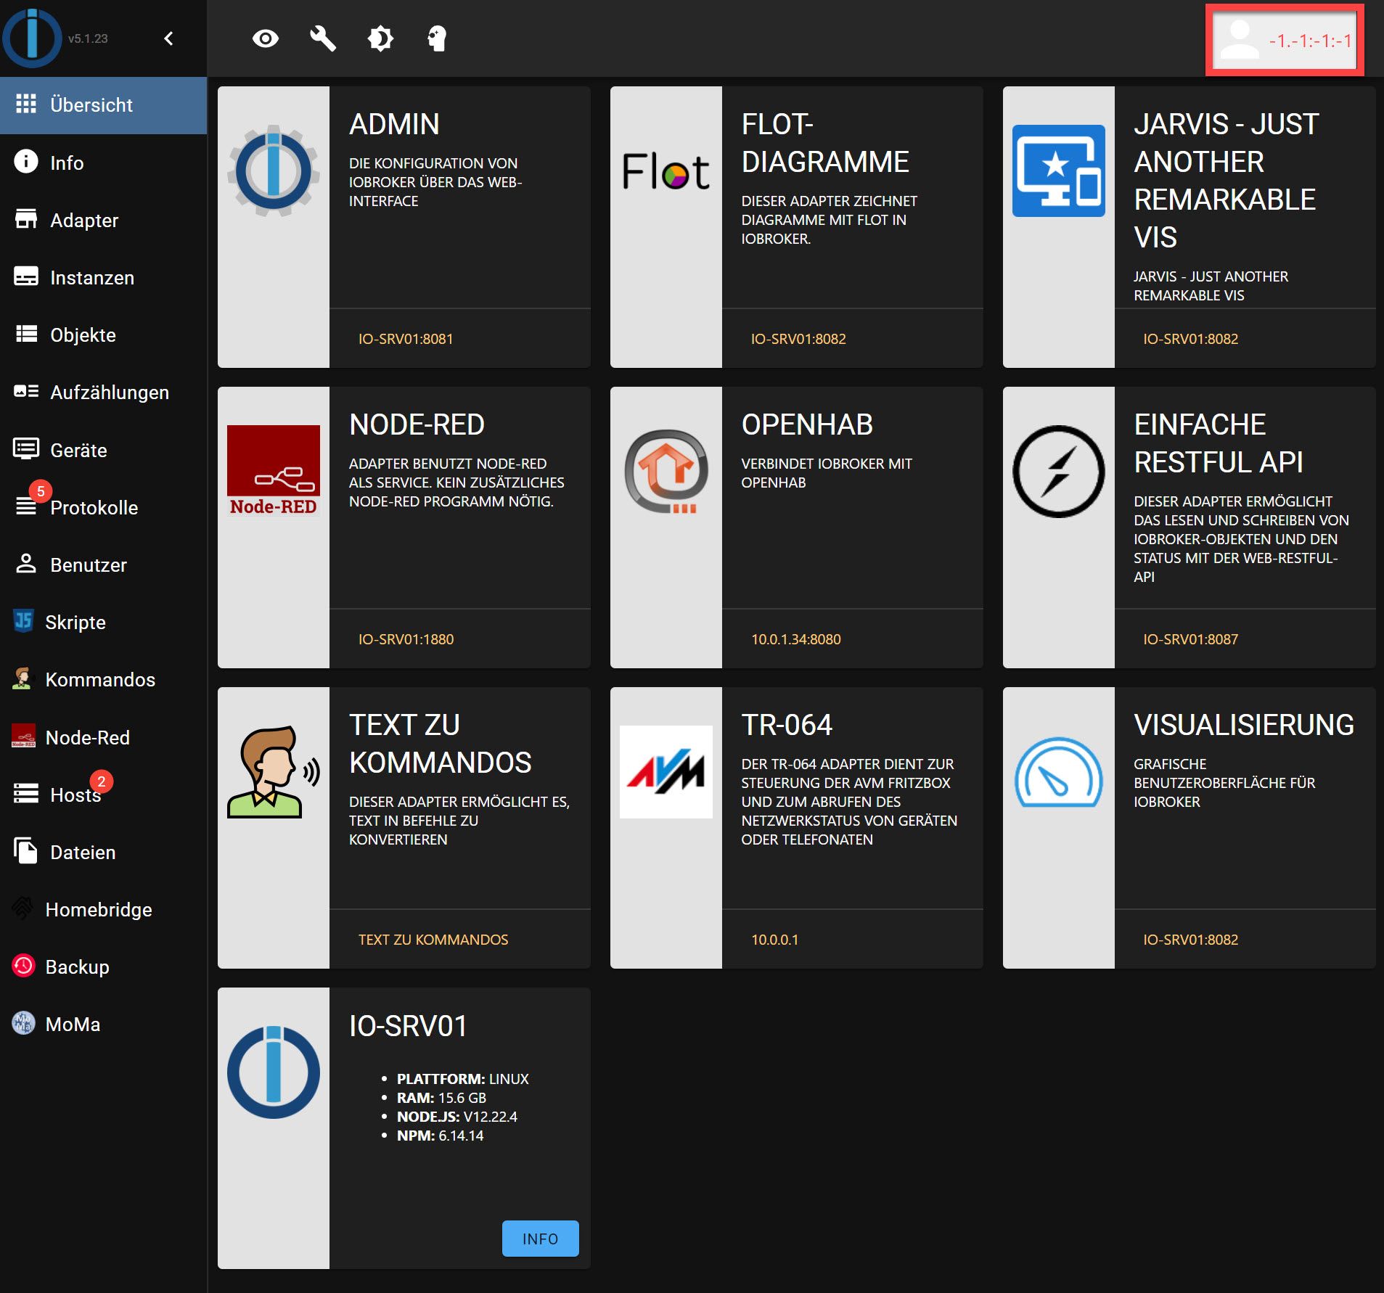Click the NODE-RED card title
The height and width of the screenshot is (1293, 1384).
pos(417,424)
